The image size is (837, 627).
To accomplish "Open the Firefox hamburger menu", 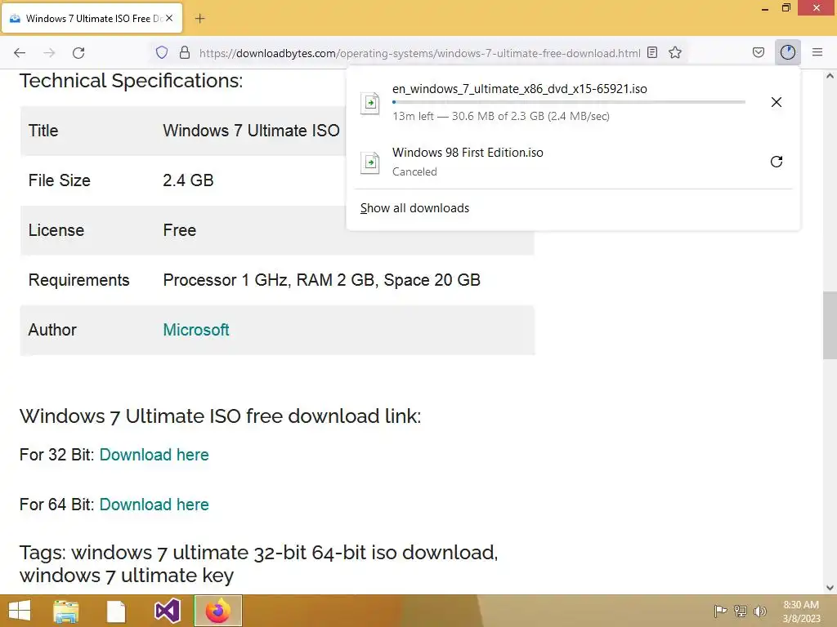I will (x=817, y=52).
